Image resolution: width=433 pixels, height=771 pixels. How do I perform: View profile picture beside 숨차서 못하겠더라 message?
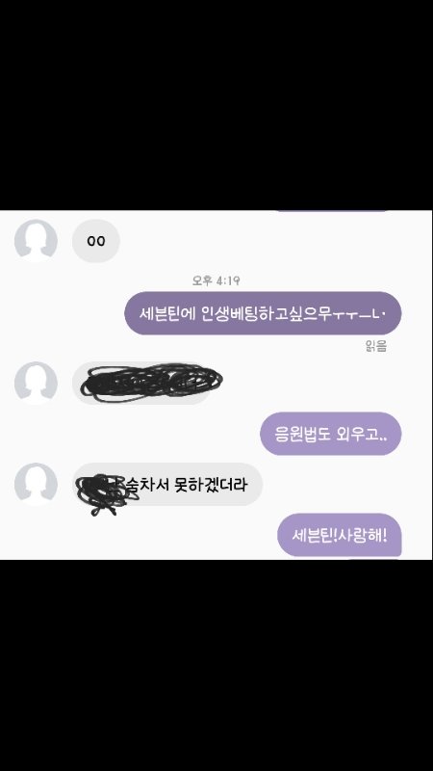point(36,484)
